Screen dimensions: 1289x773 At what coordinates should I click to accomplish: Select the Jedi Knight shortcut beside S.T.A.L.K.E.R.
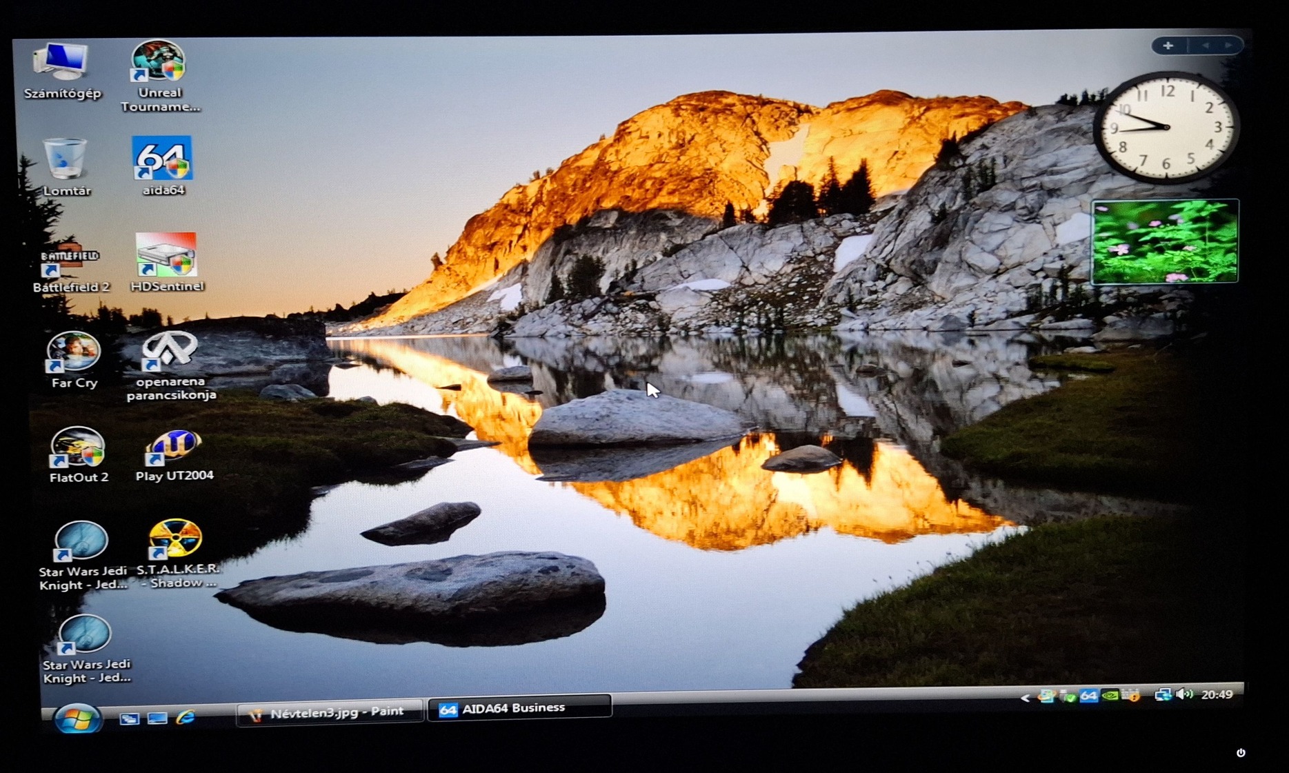click(x=82, y=556)
